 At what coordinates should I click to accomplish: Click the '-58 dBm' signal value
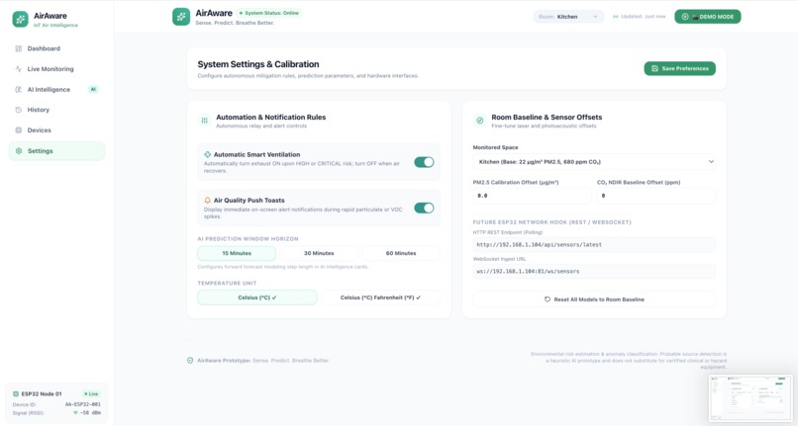(90, 413)
